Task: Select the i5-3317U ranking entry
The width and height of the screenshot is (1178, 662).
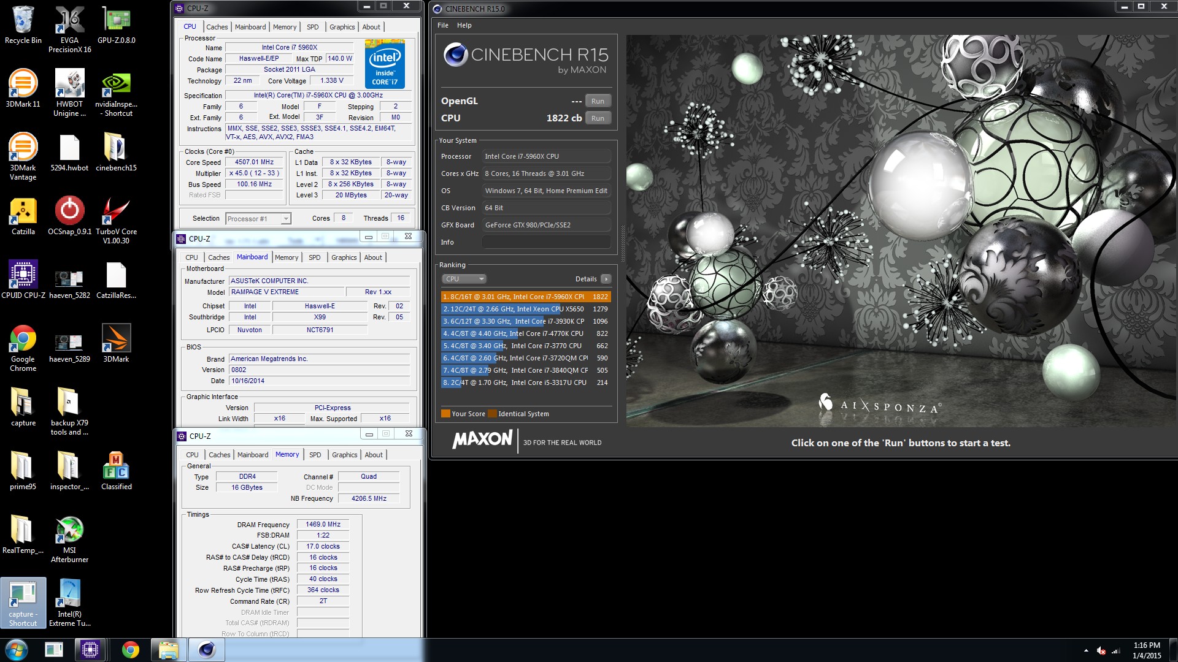Action: [x=526, y=382]
